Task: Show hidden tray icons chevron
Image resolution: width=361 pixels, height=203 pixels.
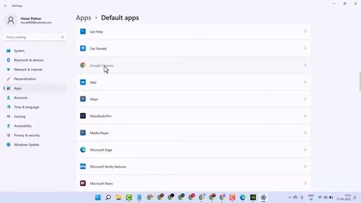Action: [289, 197]
